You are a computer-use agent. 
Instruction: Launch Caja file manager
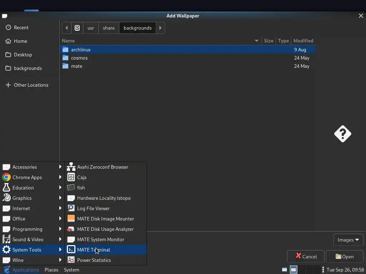(x=106, y=177)
